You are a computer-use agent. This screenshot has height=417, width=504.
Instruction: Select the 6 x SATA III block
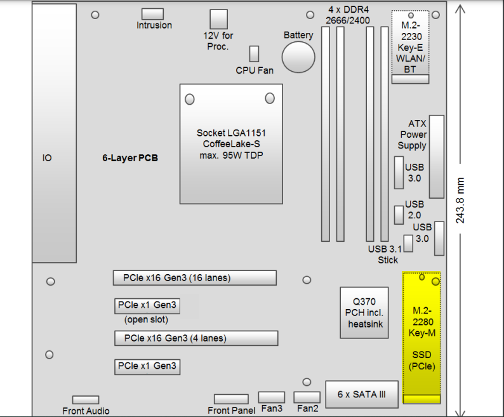tap(362, 395)
